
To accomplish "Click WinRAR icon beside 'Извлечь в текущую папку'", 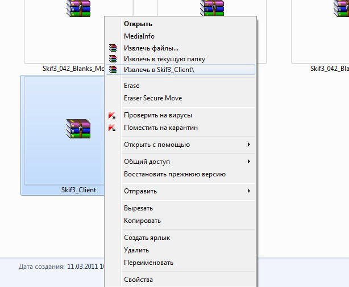I will 113,59.
